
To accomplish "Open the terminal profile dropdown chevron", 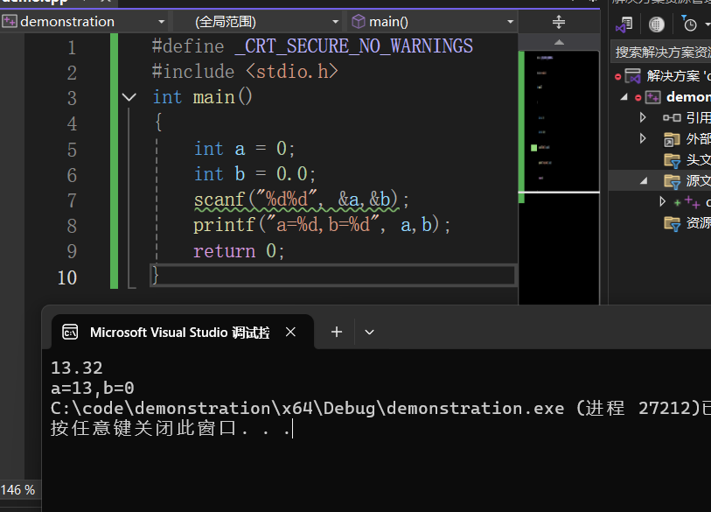I will click(x=370, y=332).
